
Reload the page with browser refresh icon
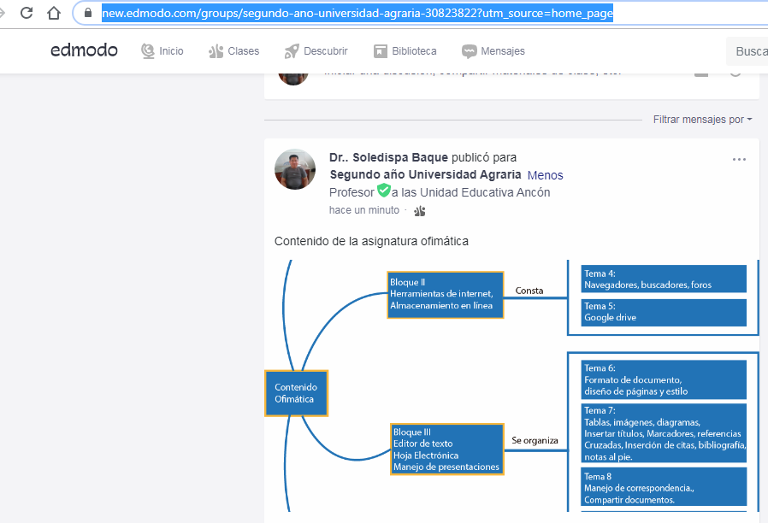coord(27,14)
